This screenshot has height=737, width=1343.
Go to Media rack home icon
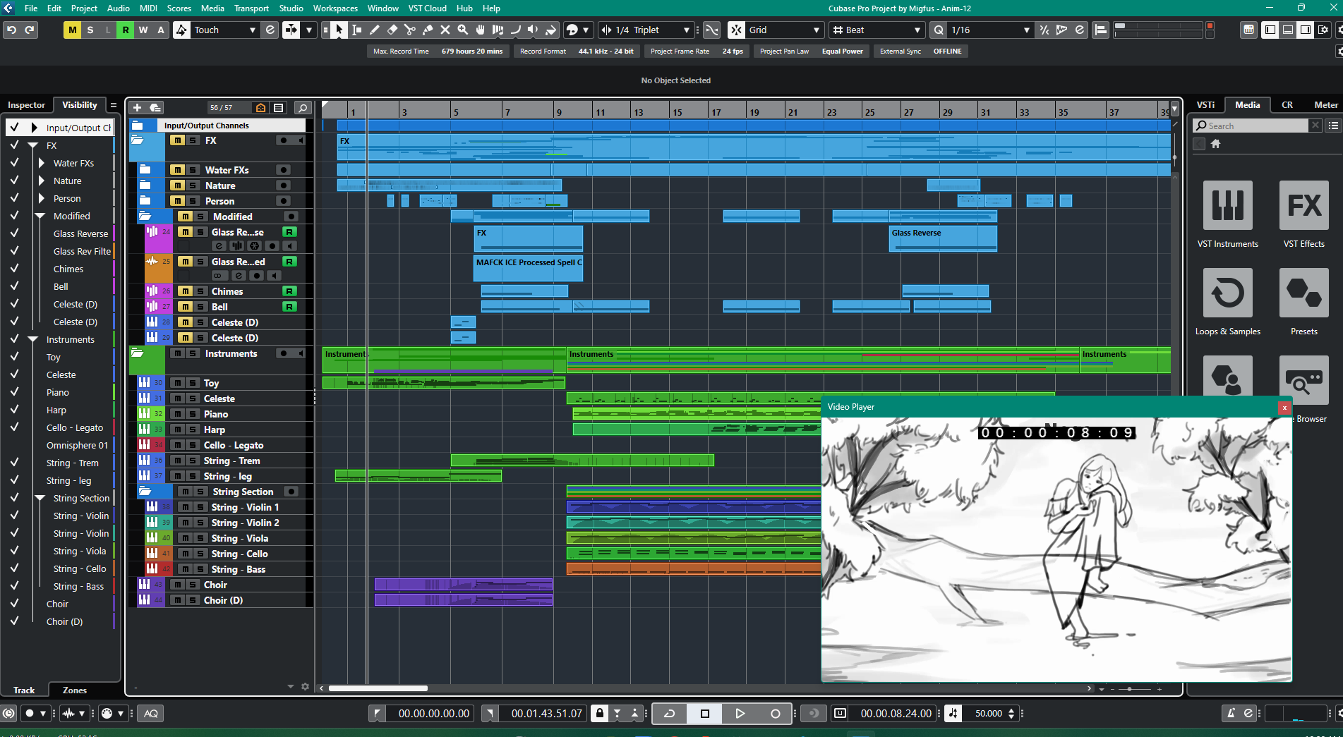1215,144
